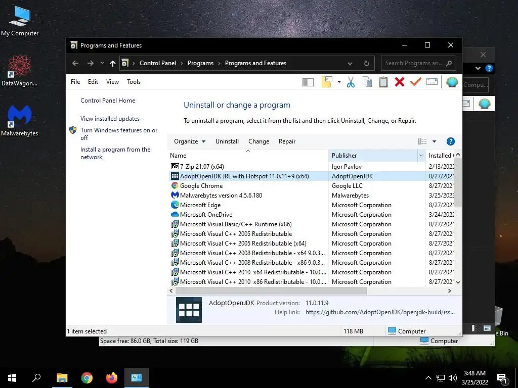The image size is (518, 388).
Task: Click the folder organize toolbar icon
Action: (327, 82)
